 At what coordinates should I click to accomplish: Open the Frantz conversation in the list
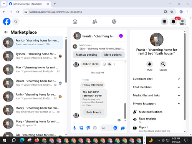(x=32, y=42)
